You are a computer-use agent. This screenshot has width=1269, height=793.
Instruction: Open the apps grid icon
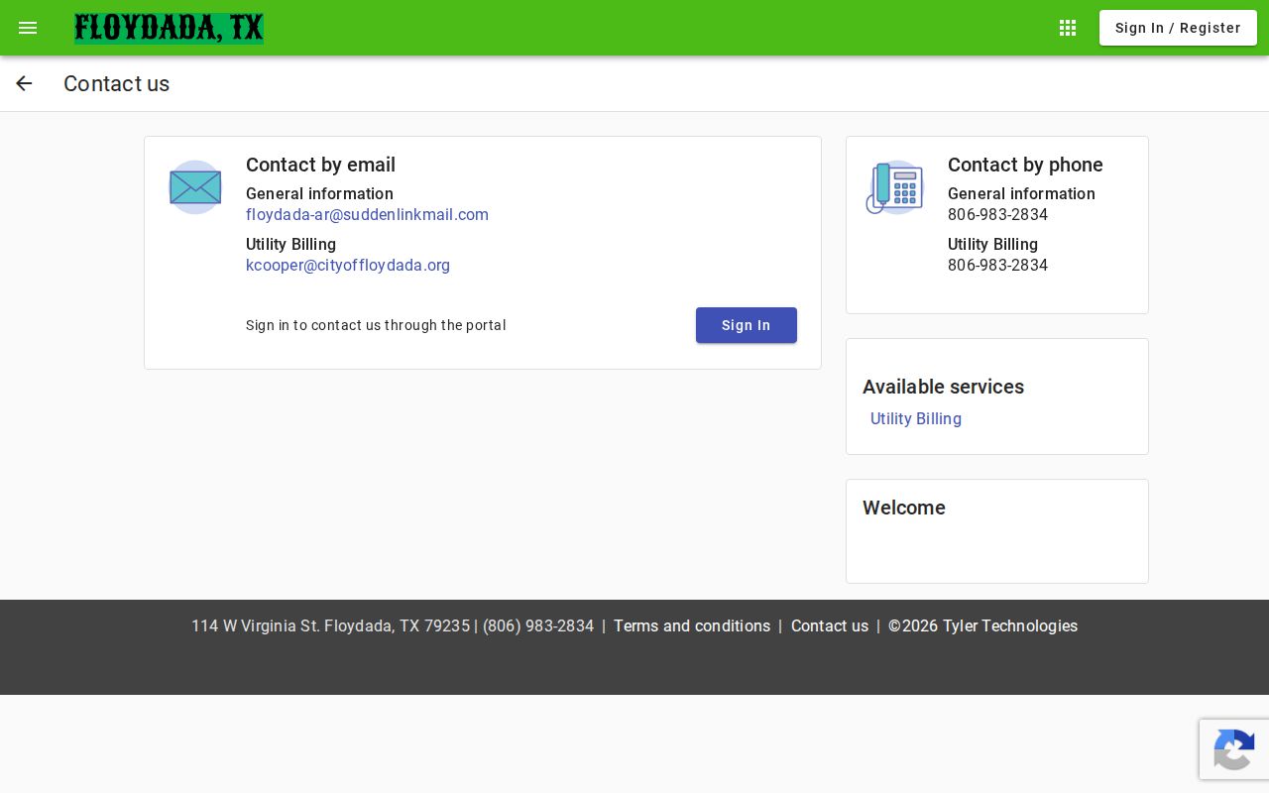(x=1068, y=28)
